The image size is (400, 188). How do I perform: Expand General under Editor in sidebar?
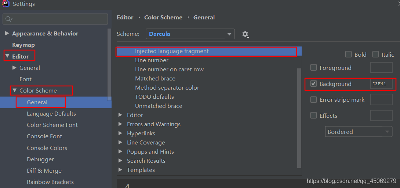pyautogui.click(x=15, y=68)
